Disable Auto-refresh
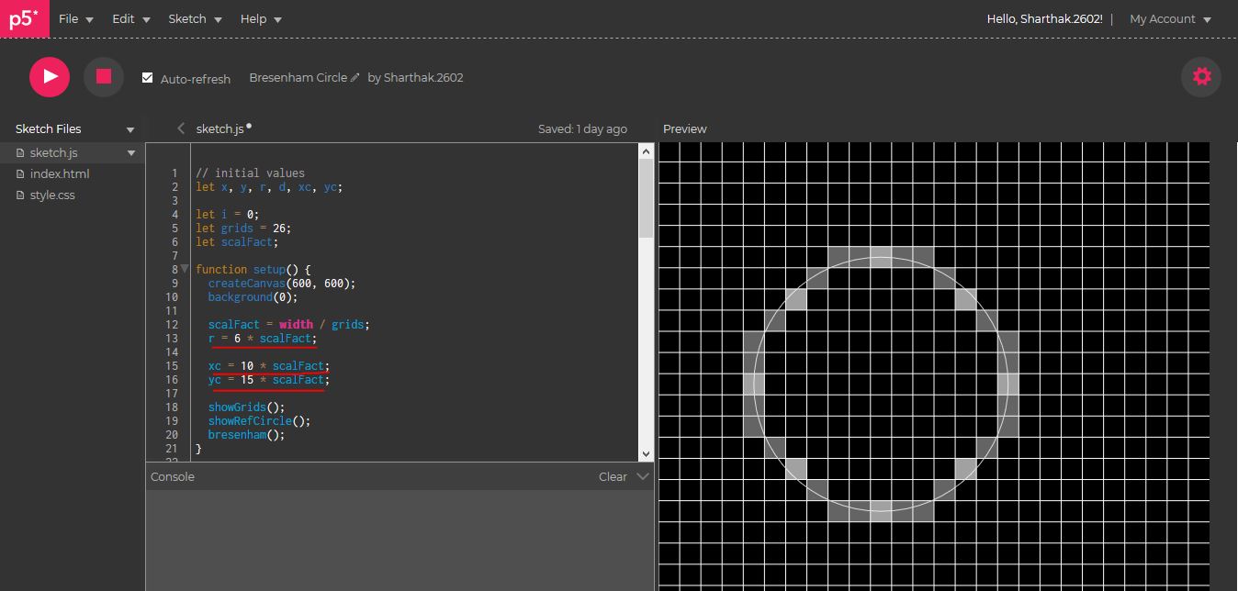The image size is (1238, 591). point(148,78)
